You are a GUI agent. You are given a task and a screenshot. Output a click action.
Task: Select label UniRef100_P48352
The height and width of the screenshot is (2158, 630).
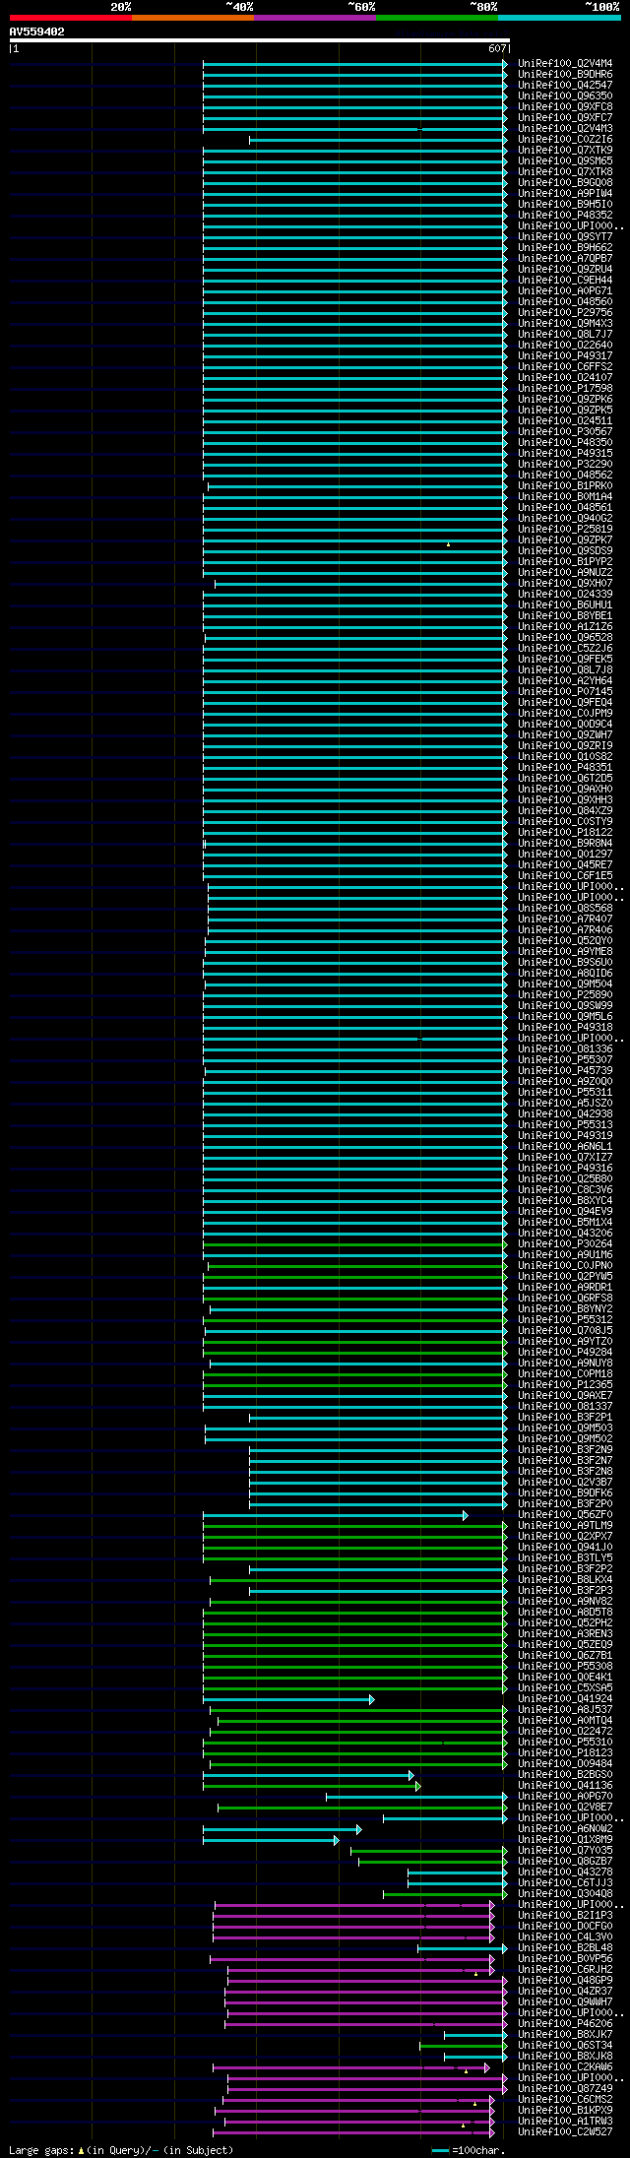565,215
